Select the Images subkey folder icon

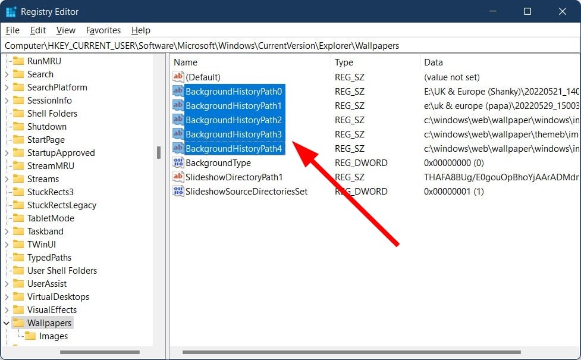pyautogui.click(x=30, y=336)
